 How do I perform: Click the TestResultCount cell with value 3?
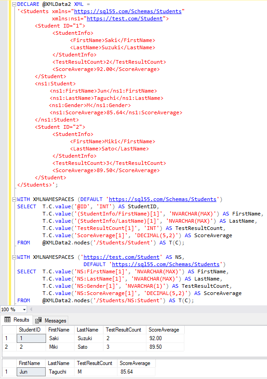pyautogui.click(x=125, y=347)
